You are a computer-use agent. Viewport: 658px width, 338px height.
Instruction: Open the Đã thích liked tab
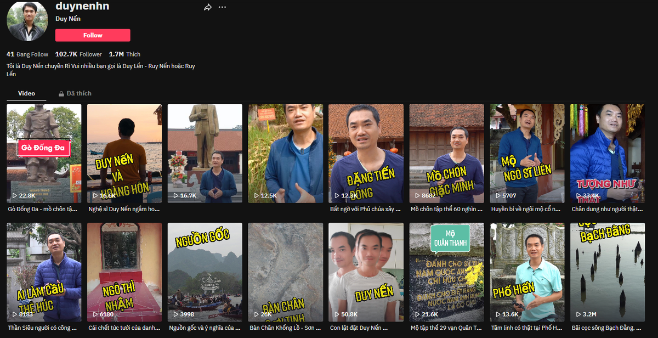(79, 93)
